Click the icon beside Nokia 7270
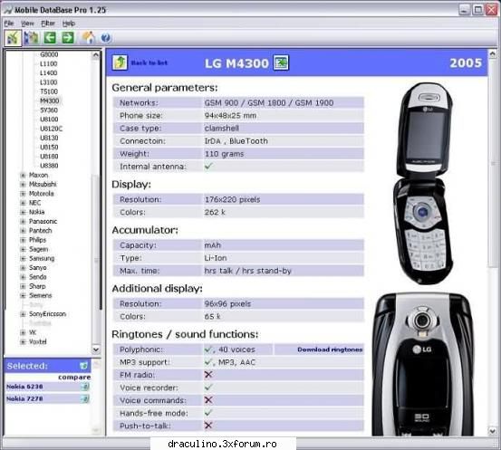Viewport: 501px width, 450px height. point(84,398)
